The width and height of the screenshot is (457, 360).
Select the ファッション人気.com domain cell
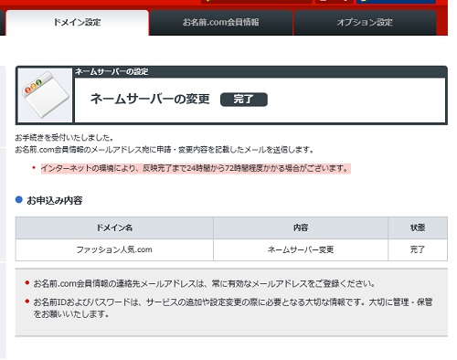[114, 249]
